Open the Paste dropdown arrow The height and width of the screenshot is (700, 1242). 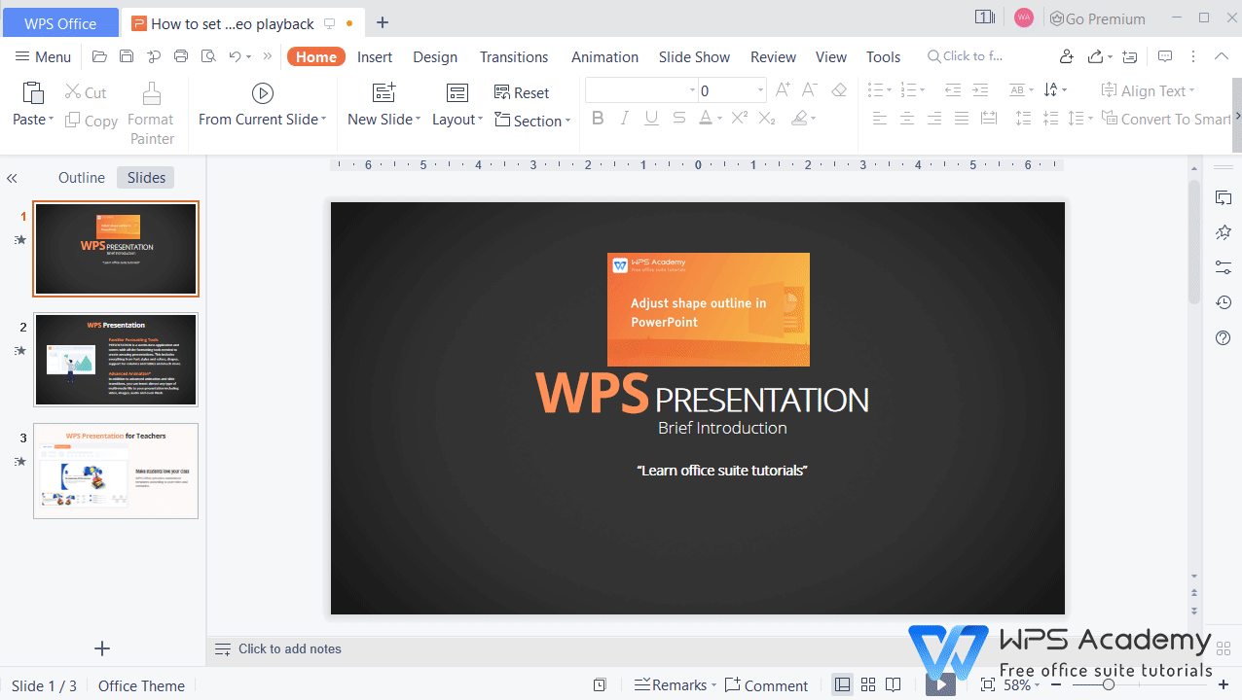pos(51,120)
